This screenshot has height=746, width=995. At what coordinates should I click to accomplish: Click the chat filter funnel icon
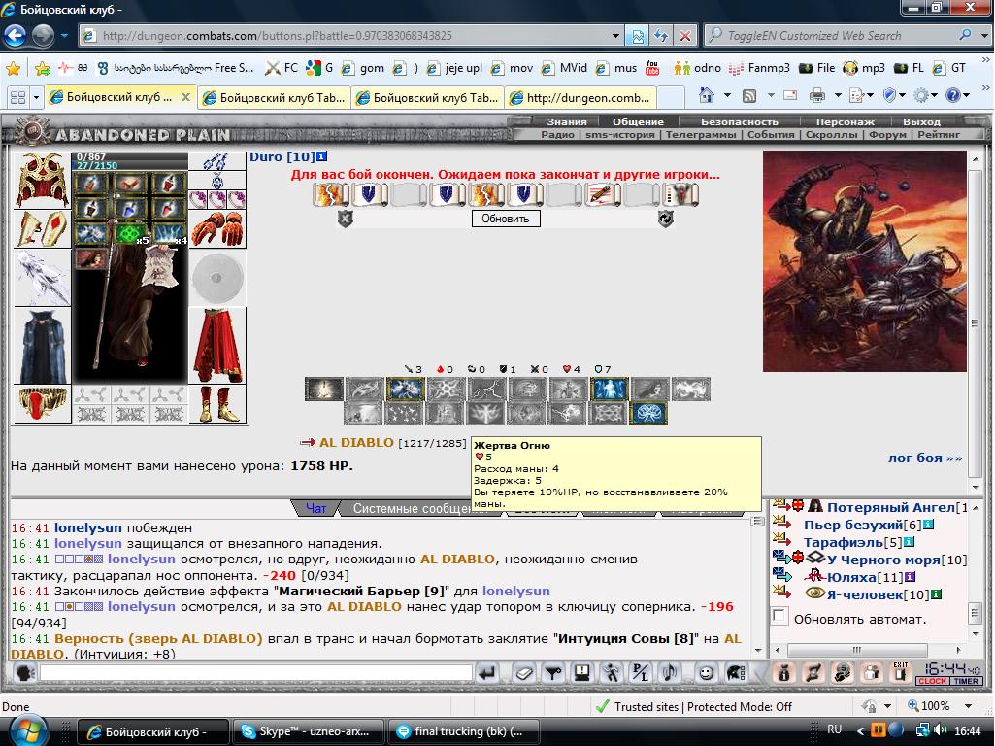point(552,673)
